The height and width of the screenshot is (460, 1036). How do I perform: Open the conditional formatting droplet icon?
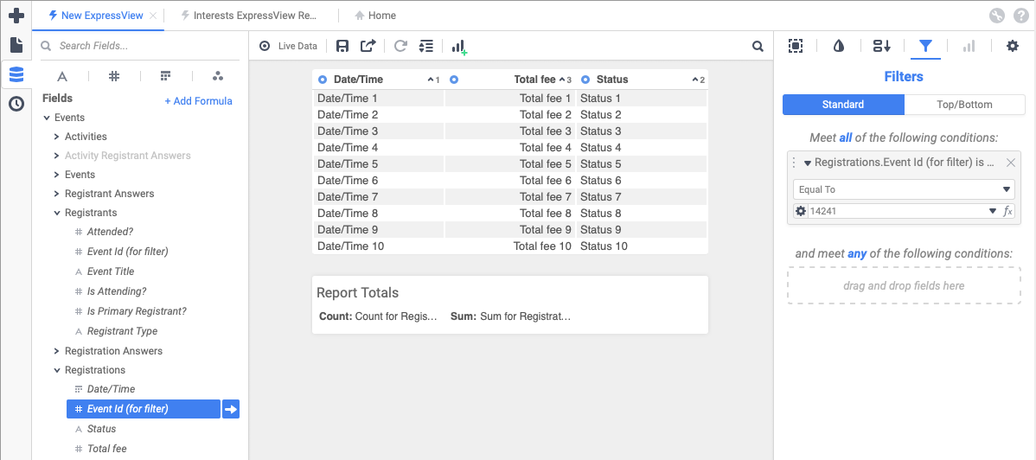[x=838, y=47]
